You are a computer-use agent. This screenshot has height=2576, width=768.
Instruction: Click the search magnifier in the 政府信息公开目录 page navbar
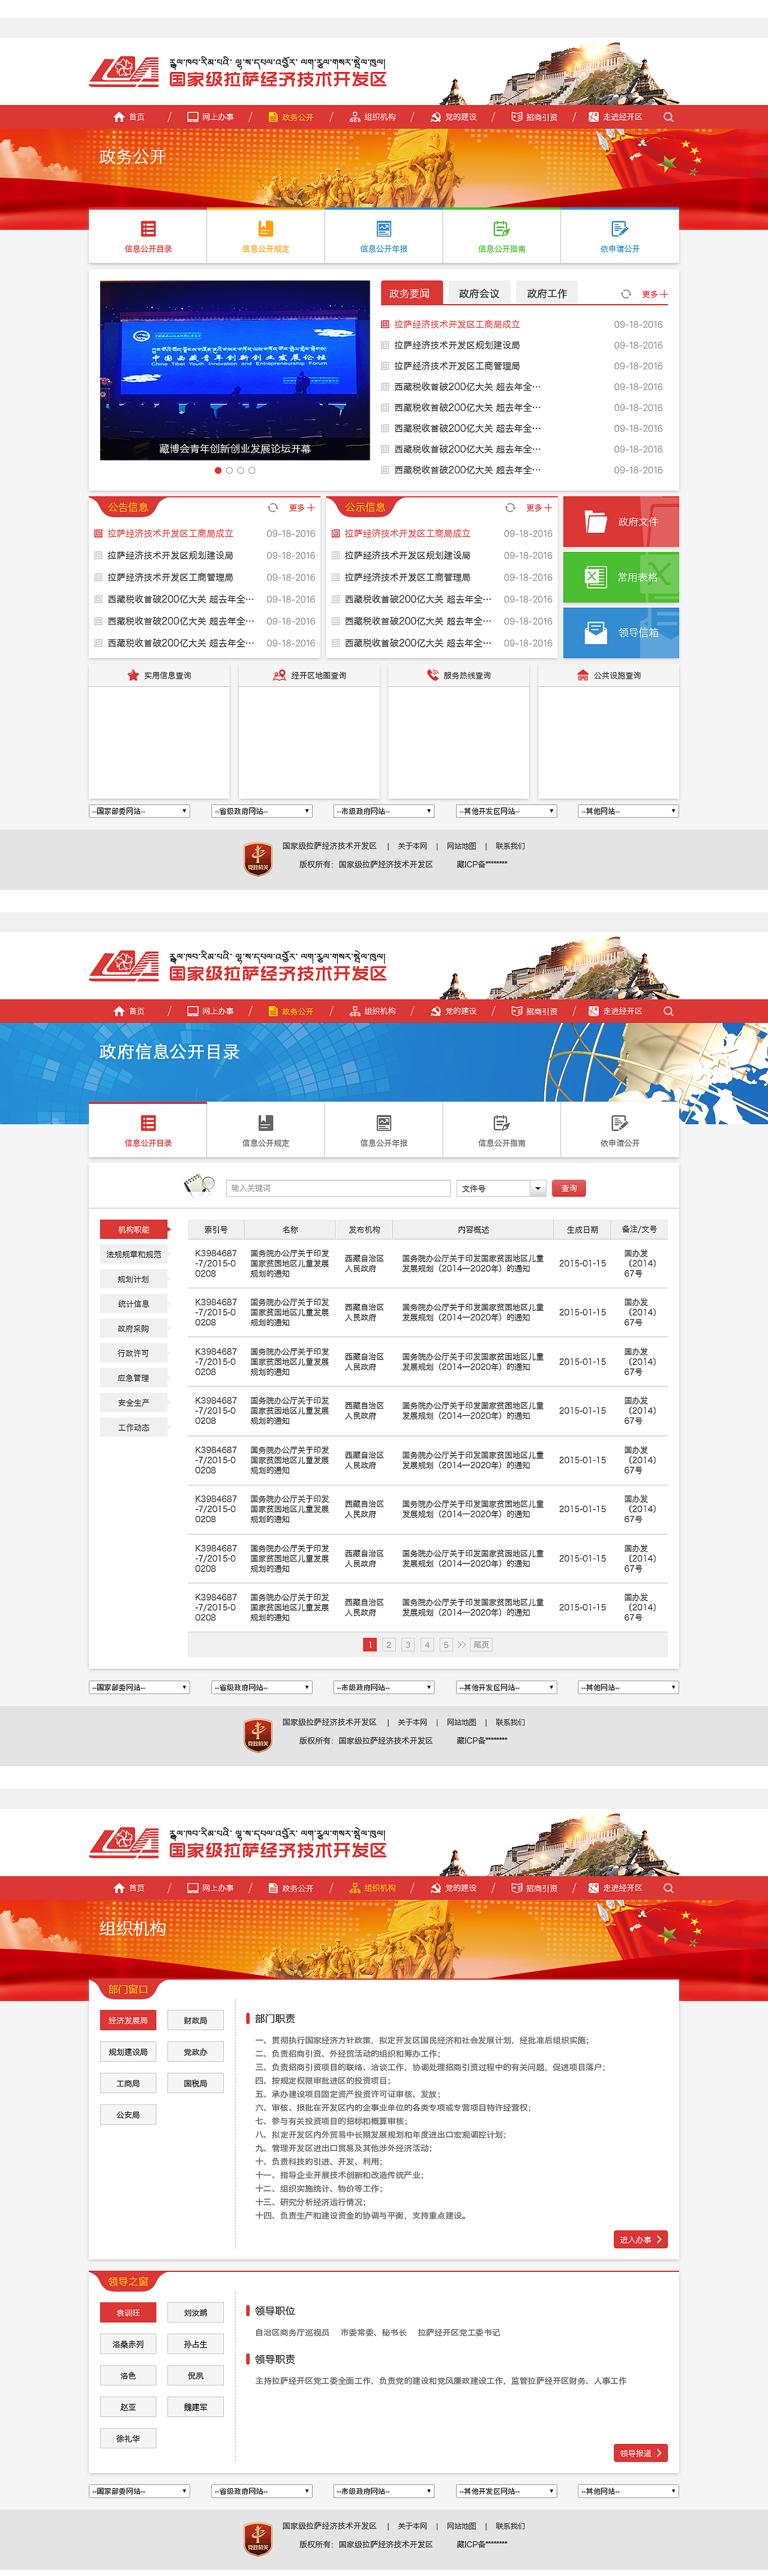click(668, 1011)
